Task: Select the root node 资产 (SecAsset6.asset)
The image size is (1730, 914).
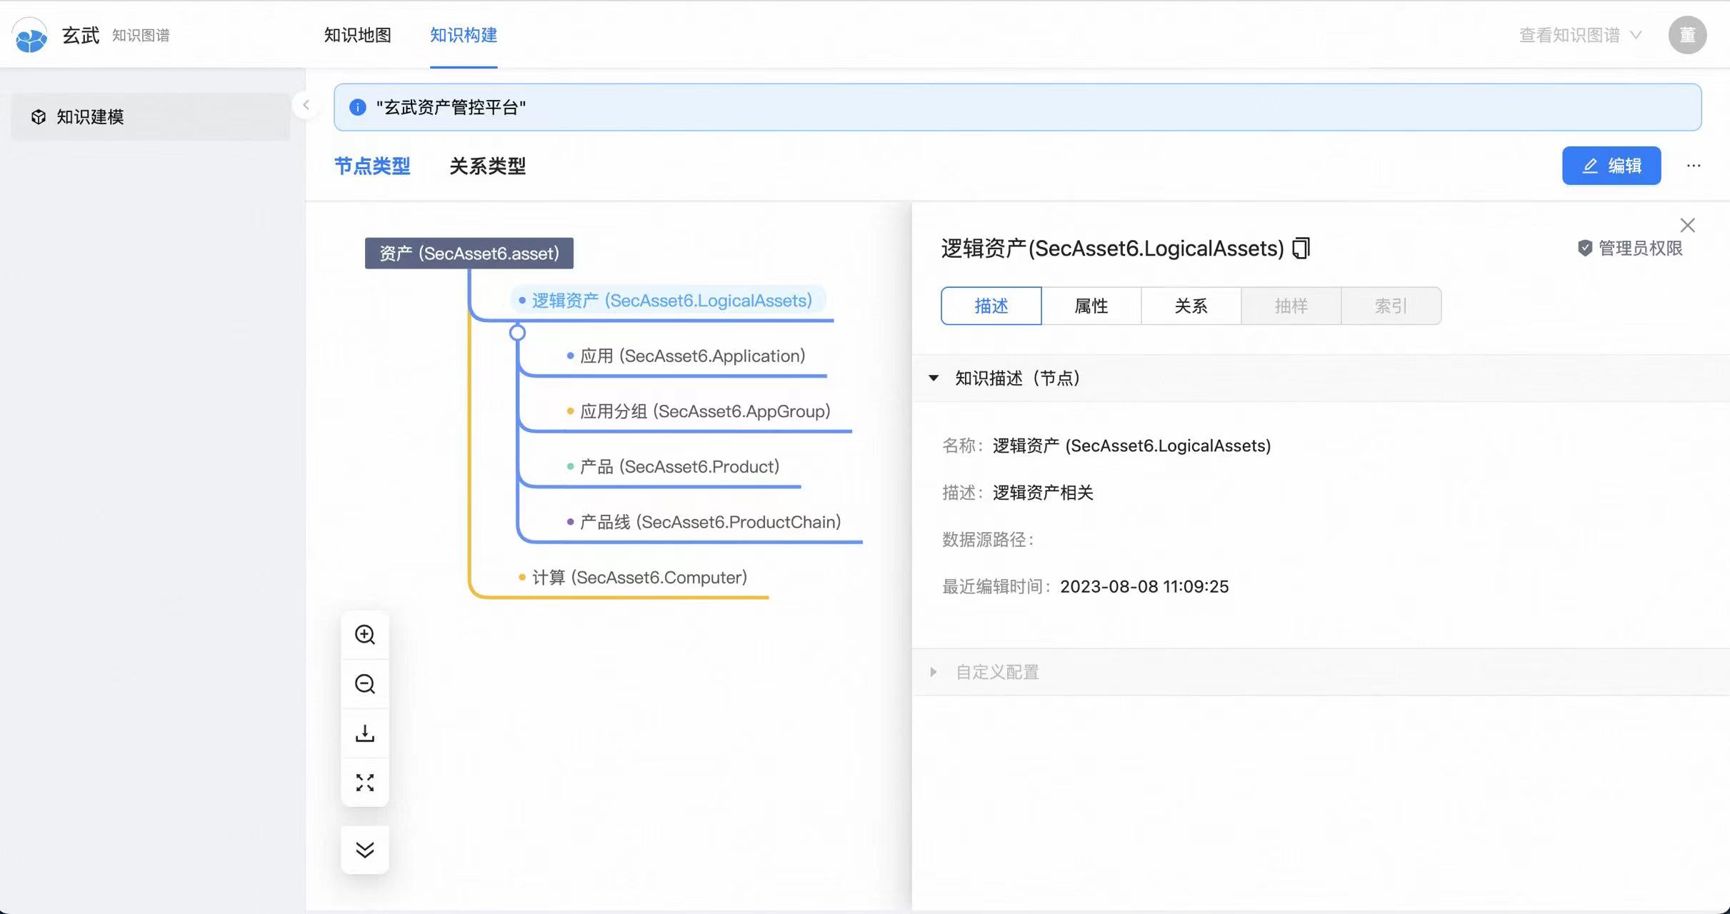Action: coord(469,253)
